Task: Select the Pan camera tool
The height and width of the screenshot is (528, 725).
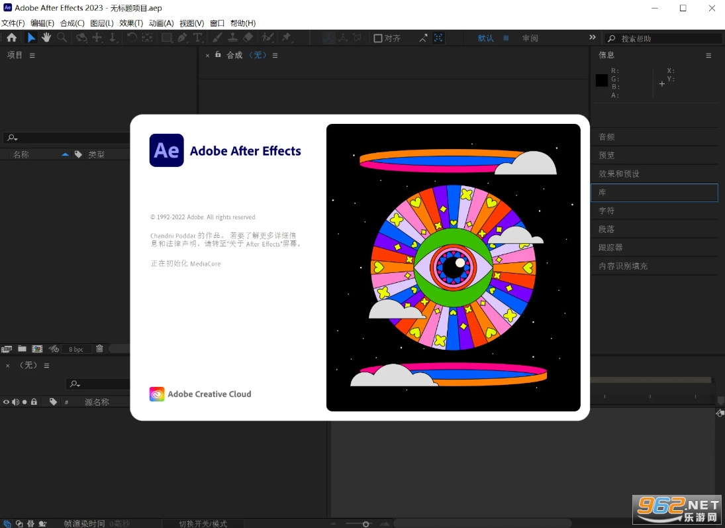Action: [97, 38]
